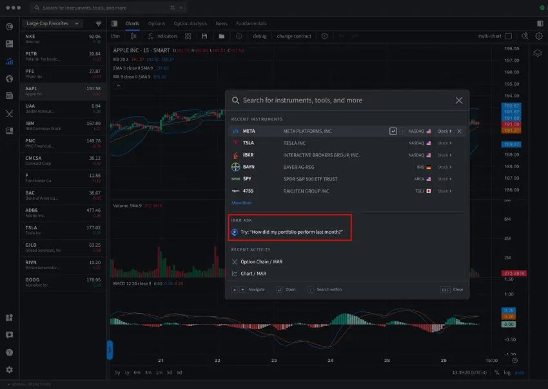548x389 pixels.
Task: Toggle auto scale on chart
Action: (x=520, y=373)
